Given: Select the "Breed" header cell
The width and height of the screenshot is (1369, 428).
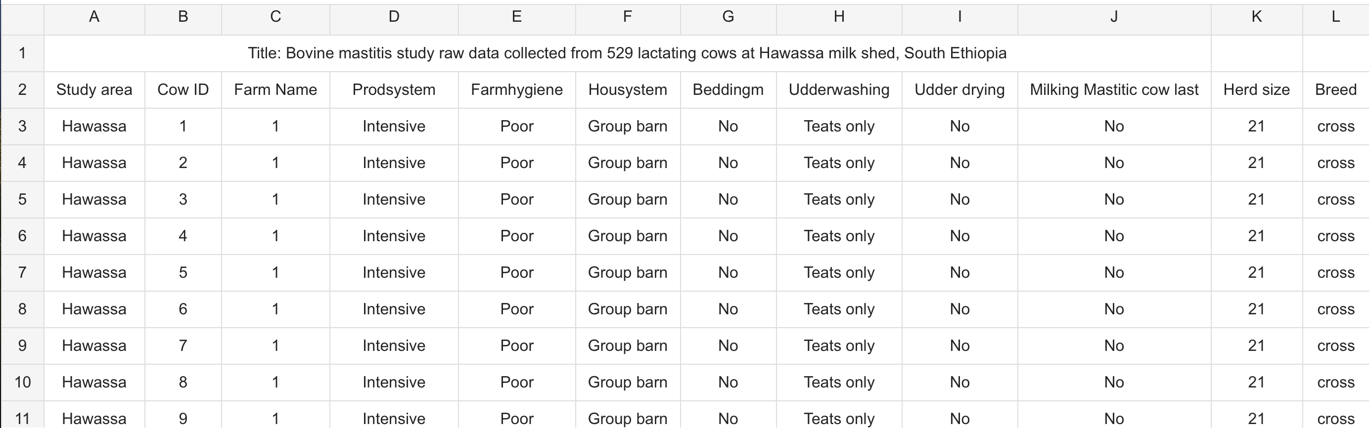Looking at the screenshot, I should point(1335,90).
